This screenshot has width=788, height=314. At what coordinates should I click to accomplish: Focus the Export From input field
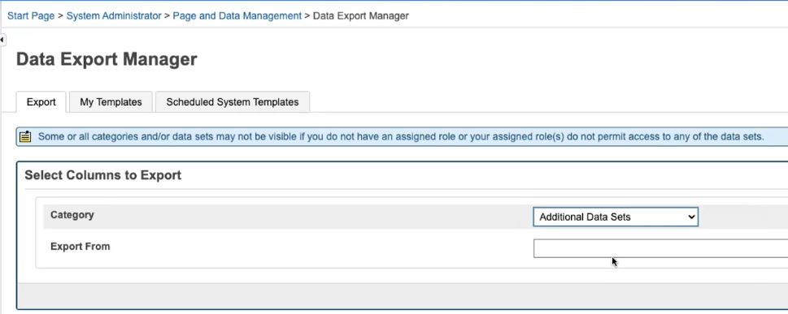click(x=660, y=248)
